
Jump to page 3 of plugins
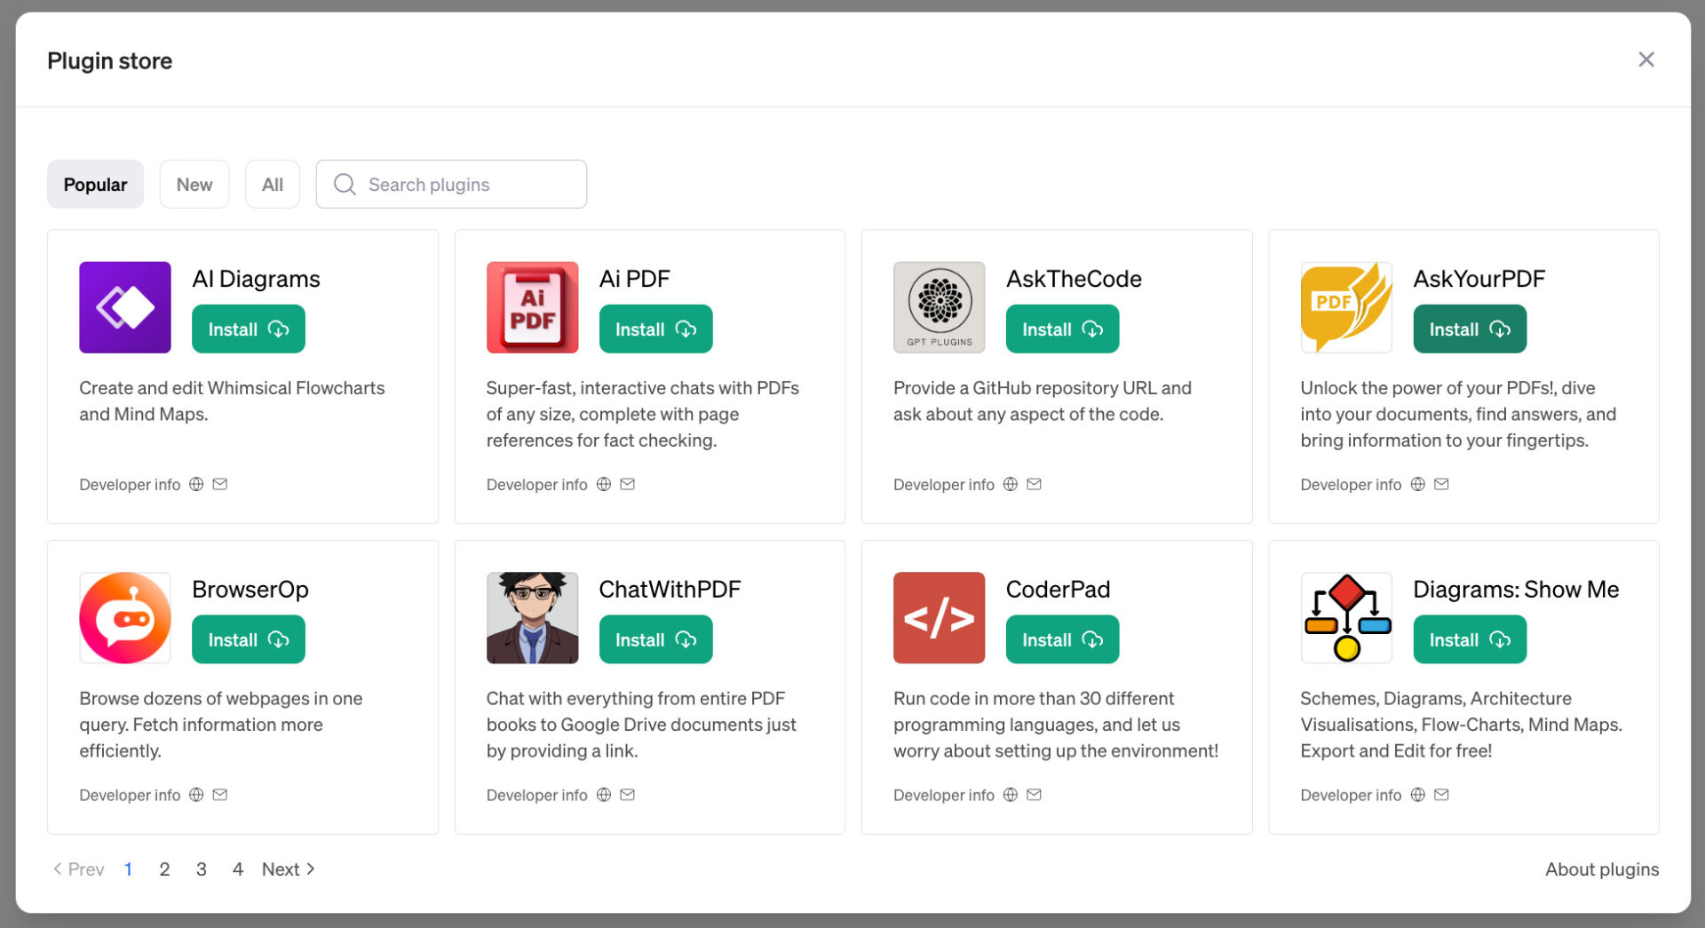coord(202,869)
